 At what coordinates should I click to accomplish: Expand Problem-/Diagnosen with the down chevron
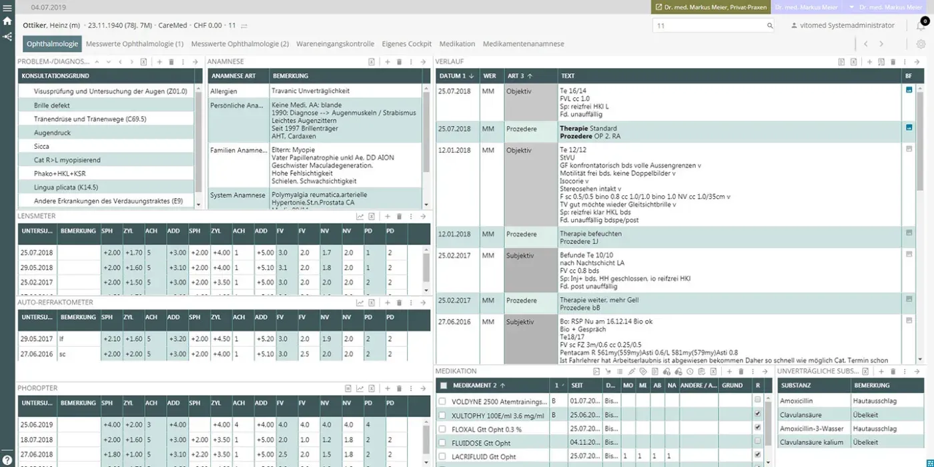tap(109, 61)
